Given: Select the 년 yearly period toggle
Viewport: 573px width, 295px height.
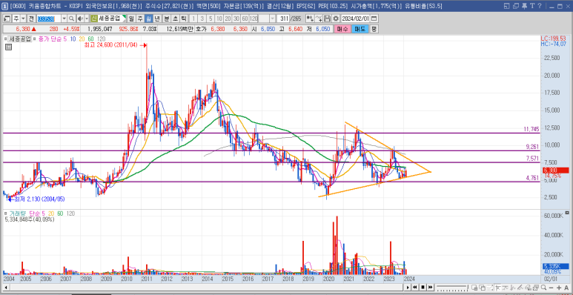Looking at the screenshot, I should point(157,19).
